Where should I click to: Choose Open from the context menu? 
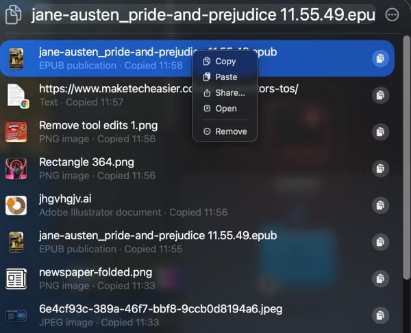click(225, 108)
